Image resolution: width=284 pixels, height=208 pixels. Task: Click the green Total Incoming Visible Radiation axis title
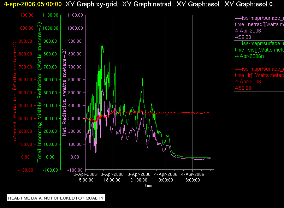40,92
